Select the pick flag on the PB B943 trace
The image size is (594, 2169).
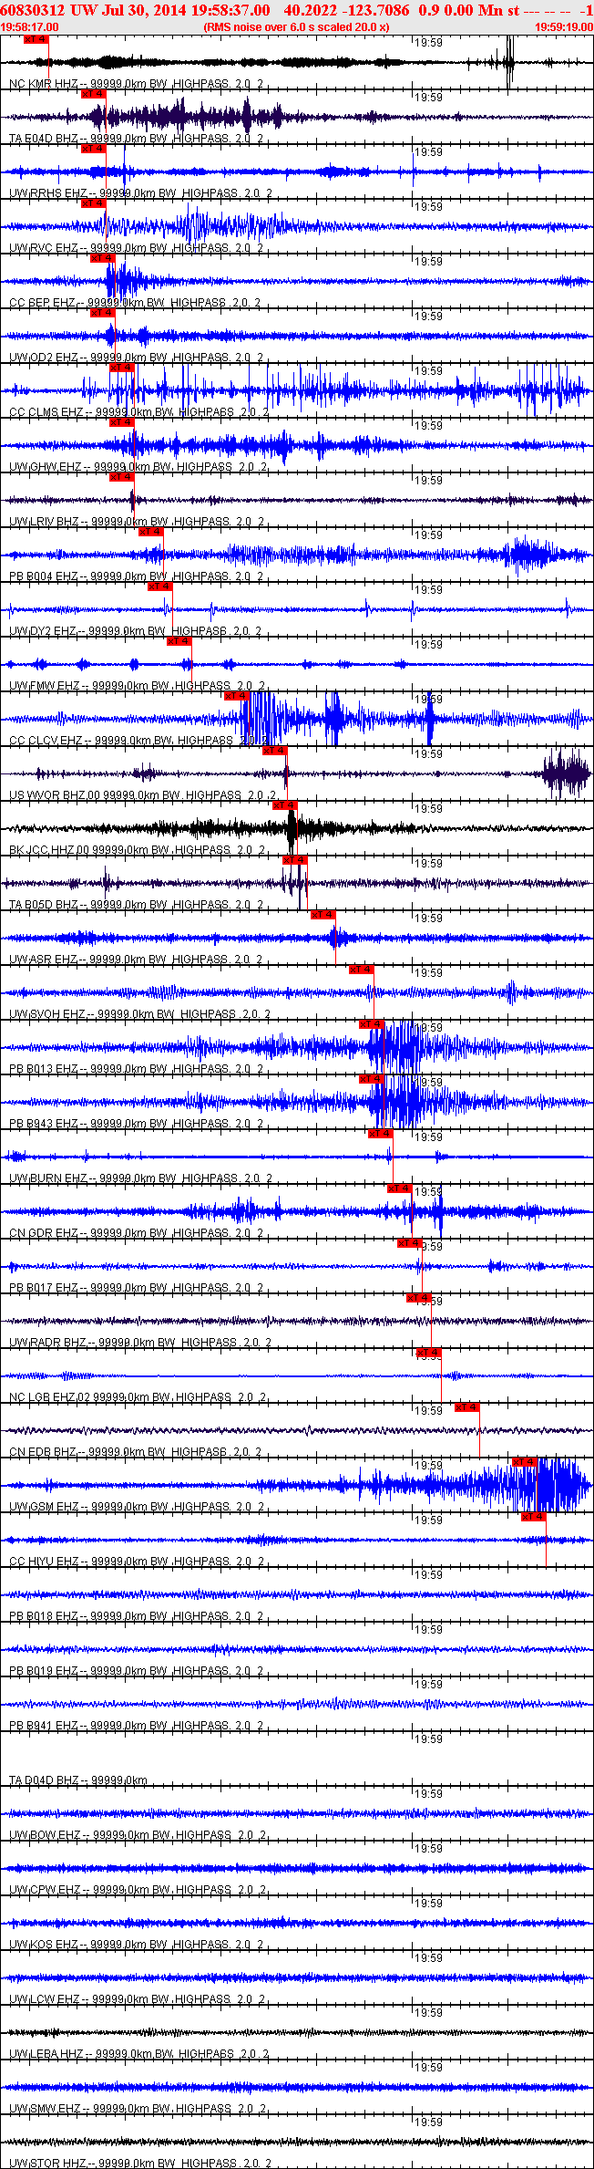[x=372, y=1079]
